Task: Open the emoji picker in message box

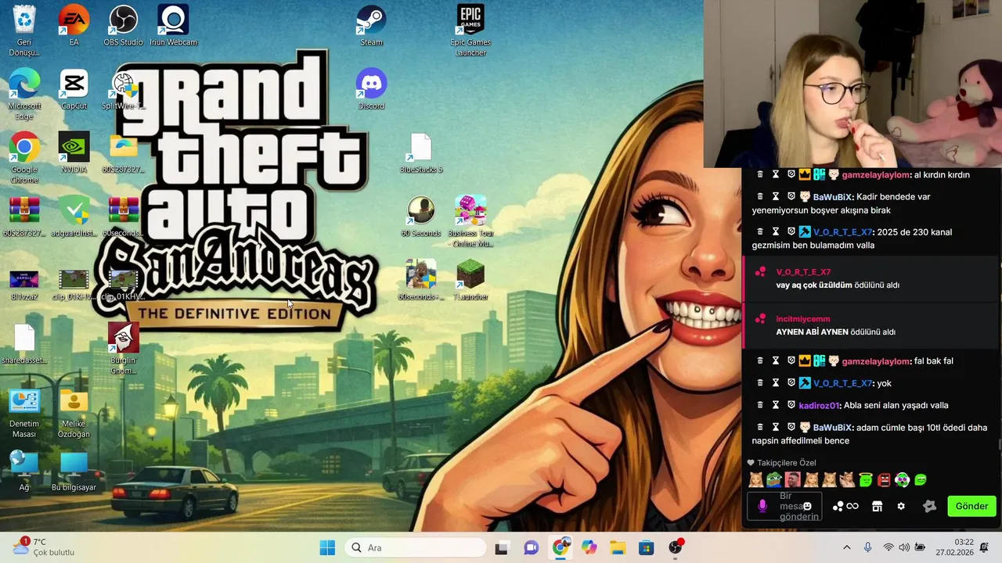Action: click(x=807, y=506)
